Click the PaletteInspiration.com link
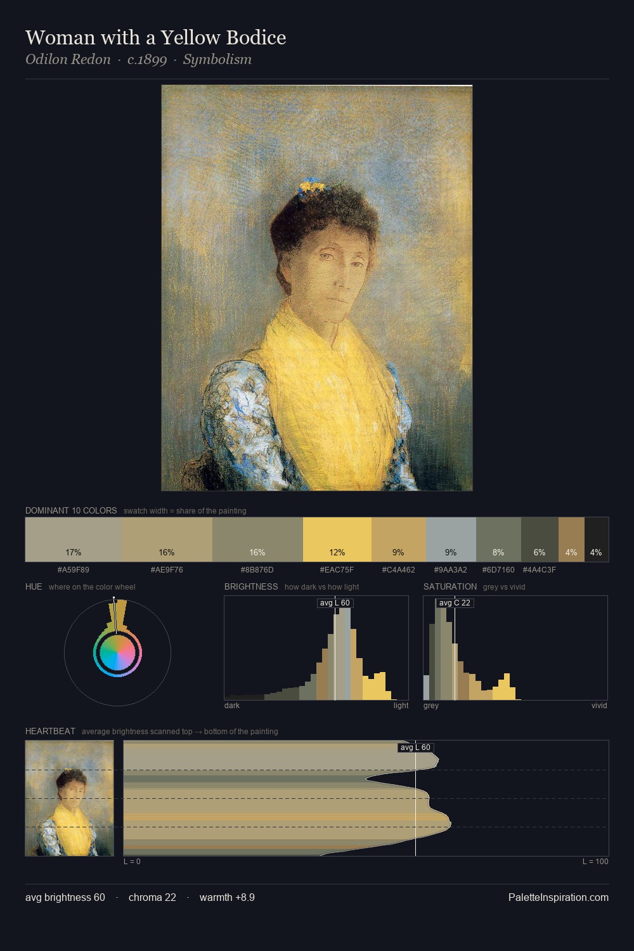634x951 pixels. [559, 897]
